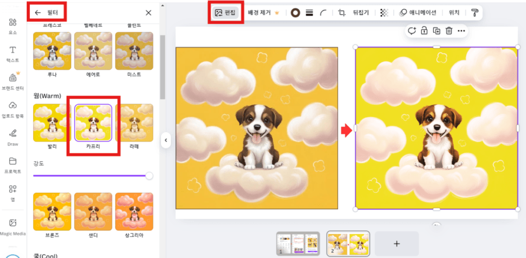526x258 pixels.
Task: Duplicate the selected image using copy icon
Action: (x=437, y=31)
